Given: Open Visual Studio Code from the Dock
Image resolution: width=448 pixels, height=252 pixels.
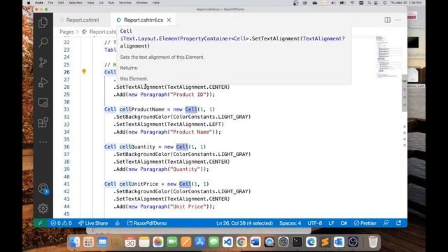Looking at the screenshot, I should point(227,242).
